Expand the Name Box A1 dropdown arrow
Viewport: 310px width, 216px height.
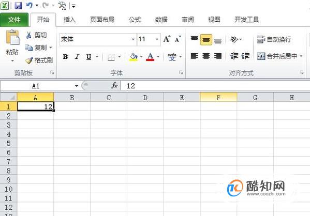76,86
